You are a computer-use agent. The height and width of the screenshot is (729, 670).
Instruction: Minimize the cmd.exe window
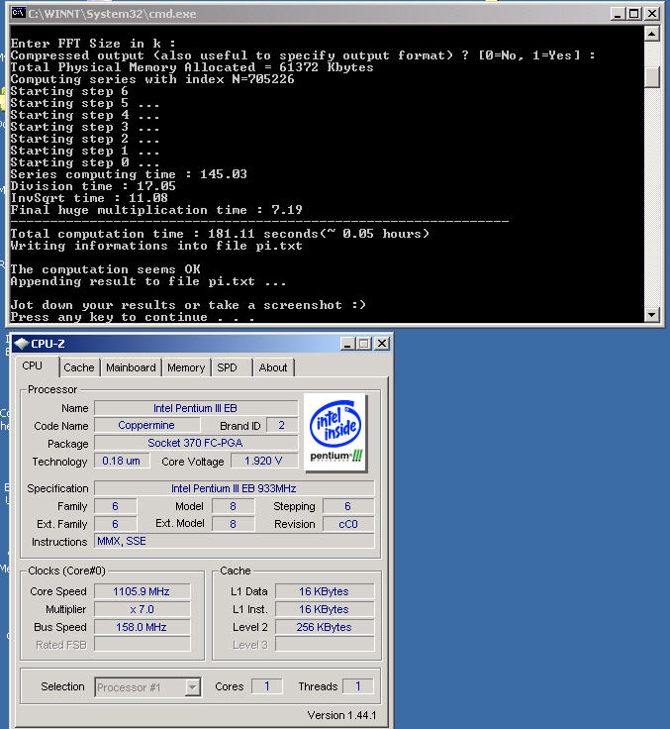(x=618, y=14)
